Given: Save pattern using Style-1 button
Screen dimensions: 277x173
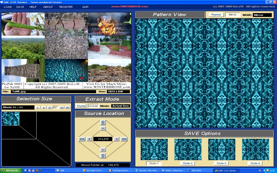Looking at the screenshot, I should [154, 163].
